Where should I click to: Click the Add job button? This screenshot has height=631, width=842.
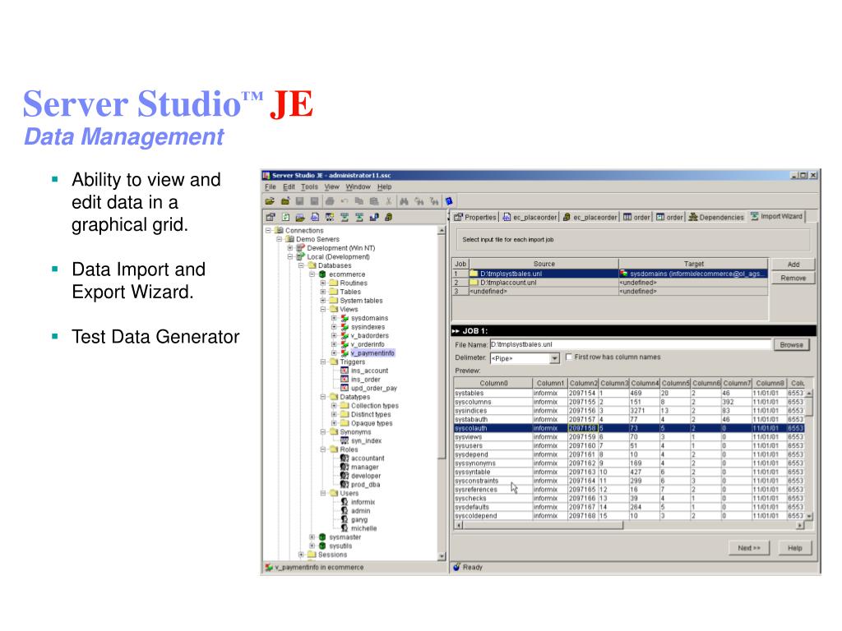coord(793,265)
